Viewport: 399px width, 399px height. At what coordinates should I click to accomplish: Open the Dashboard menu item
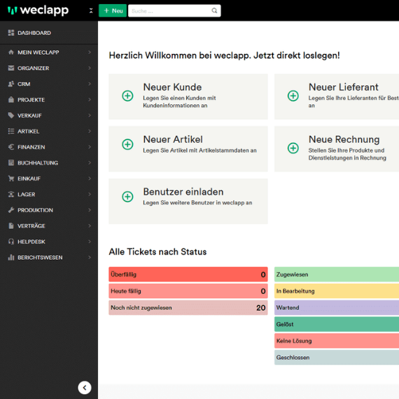pyautogui.click(x=49, y=33)
